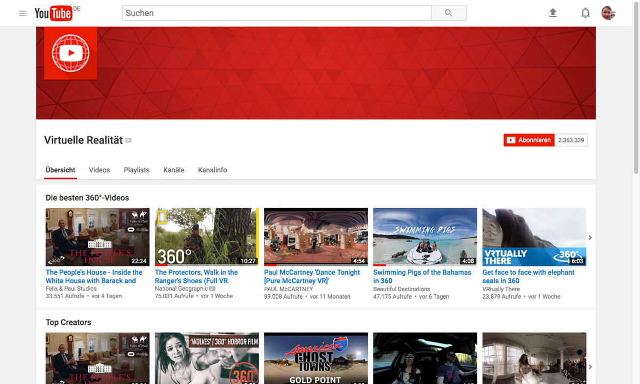Image resolution: width=640 pixels, height=384 pixels.
Task: Show next videos in Top Creators row
Action: [590, 367]
